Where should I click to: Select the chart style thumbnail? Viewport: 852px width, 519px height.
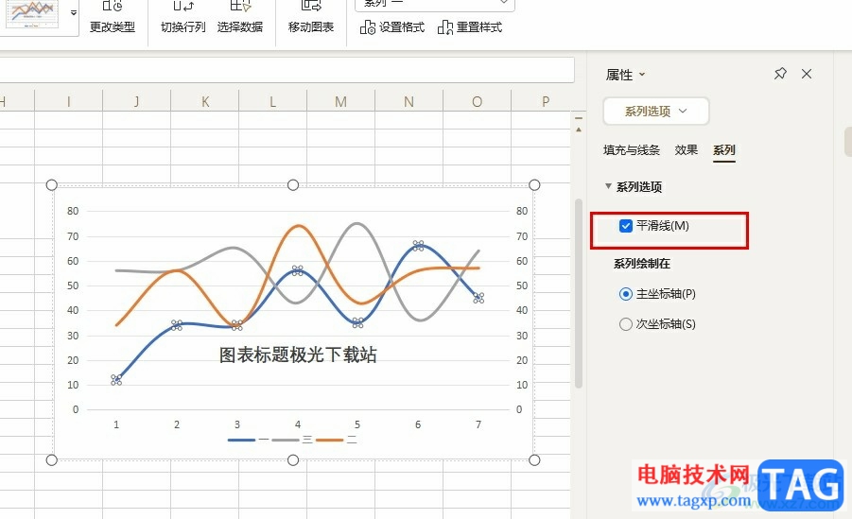tap(32, 13)
